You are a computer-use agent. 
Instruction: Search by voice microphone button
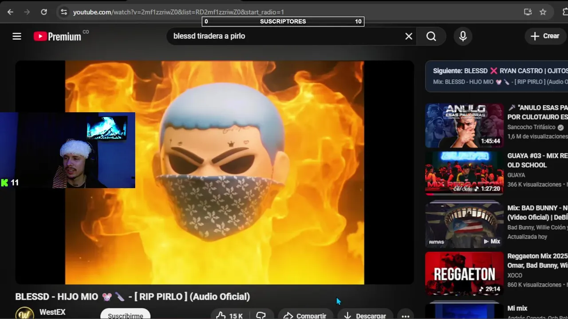pos(463,36)
